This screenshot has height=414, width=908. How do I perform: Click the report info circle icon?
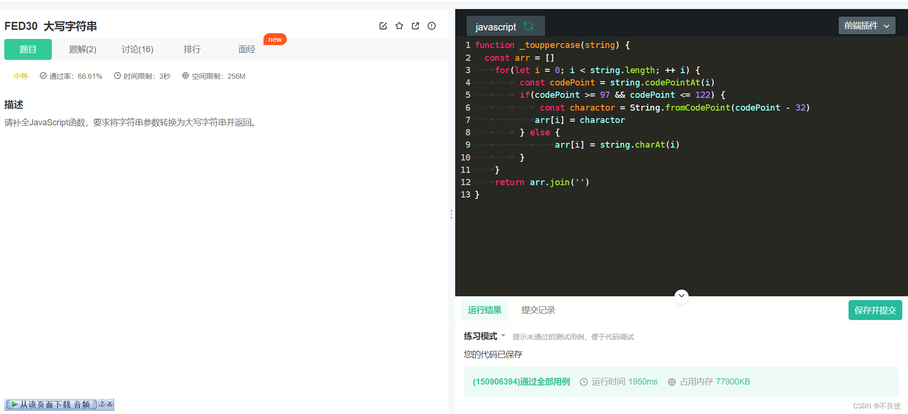[431, 26]
